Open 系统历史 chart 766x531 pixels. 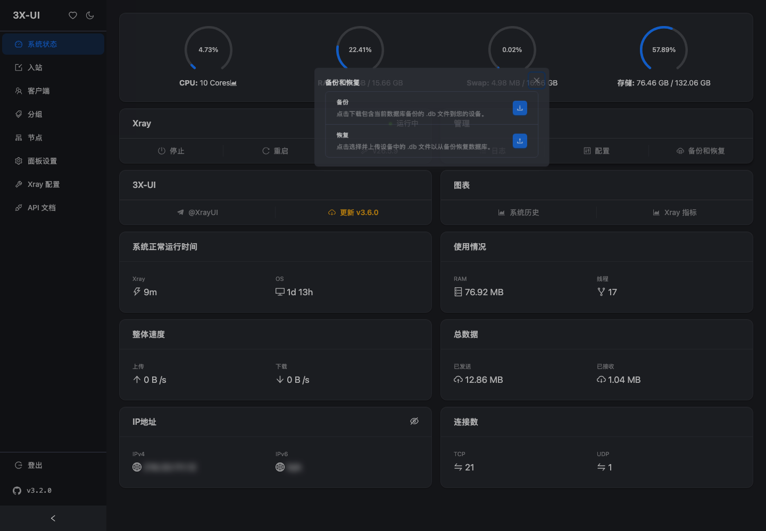coord(519,212)
